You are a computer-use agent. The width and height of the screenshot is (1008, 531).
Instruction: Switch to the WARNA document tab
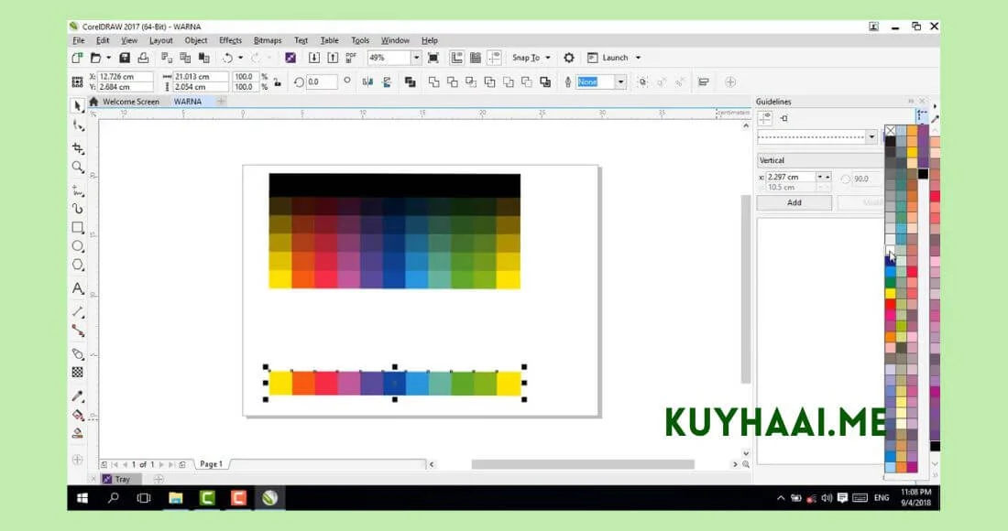[188, 102]
